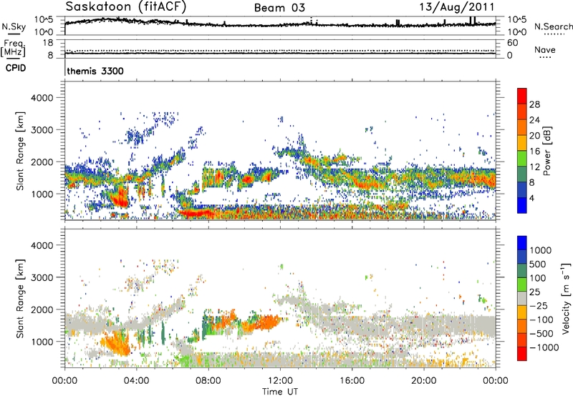Click the 'Saskatoon (fitACF)' plot title

tap(126, 6)
